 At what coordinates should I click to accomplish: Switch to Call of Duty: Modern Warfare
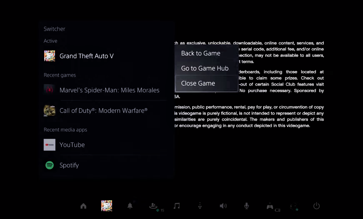[x=105, y=111]
